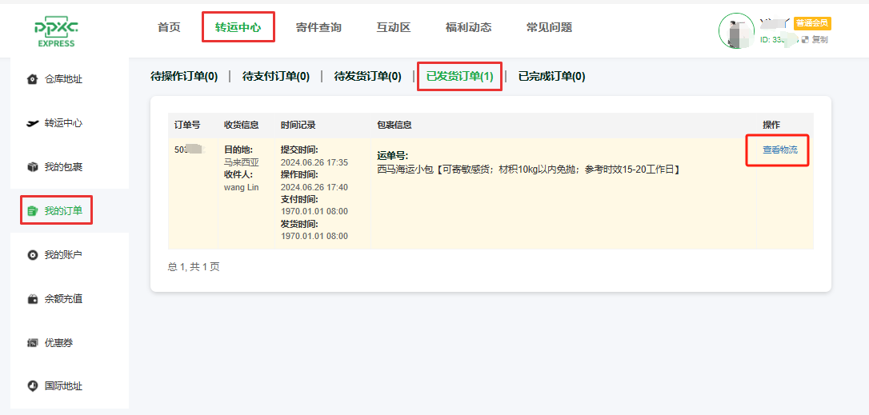The width and height of the screenshot is (869, 415).
Task: Click the box icon for 我的包裹
Action: pos(32,167)
